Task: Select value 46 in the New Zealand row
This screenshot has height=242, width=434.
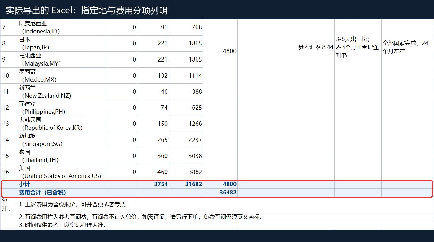Action: coord(153,91)
